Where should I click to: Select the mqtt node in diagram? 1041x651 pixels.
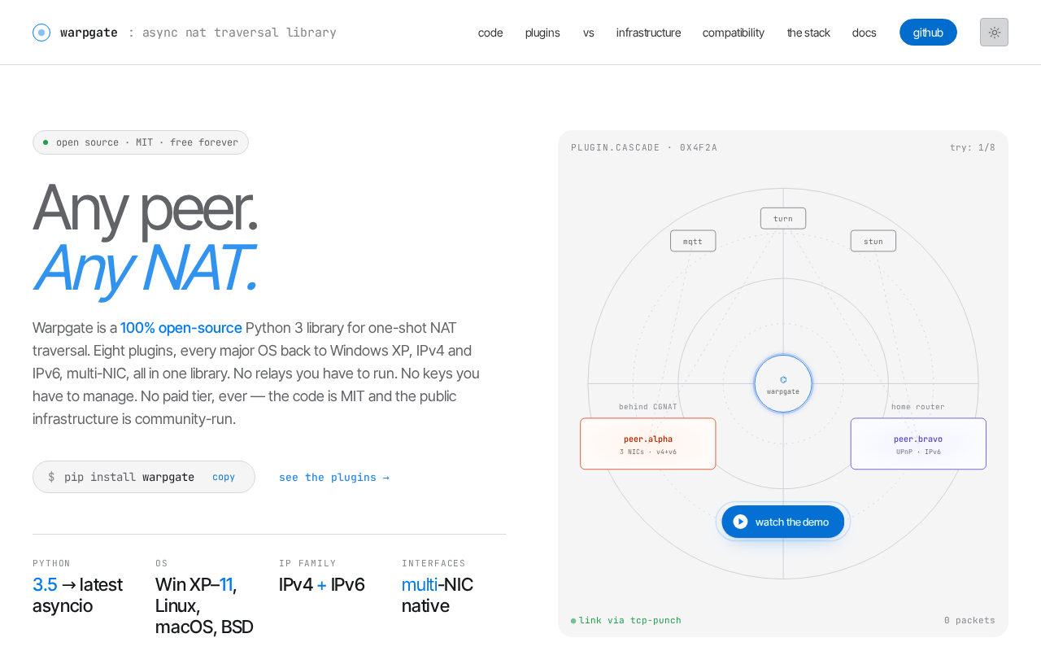pyautogui.click(x=693, y=241)
